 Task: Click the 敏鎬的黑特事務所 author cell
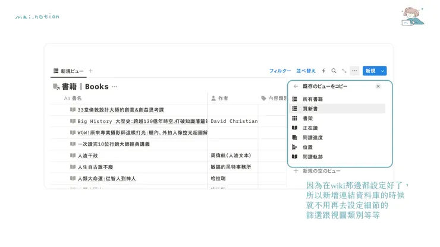tap(231, 167)
